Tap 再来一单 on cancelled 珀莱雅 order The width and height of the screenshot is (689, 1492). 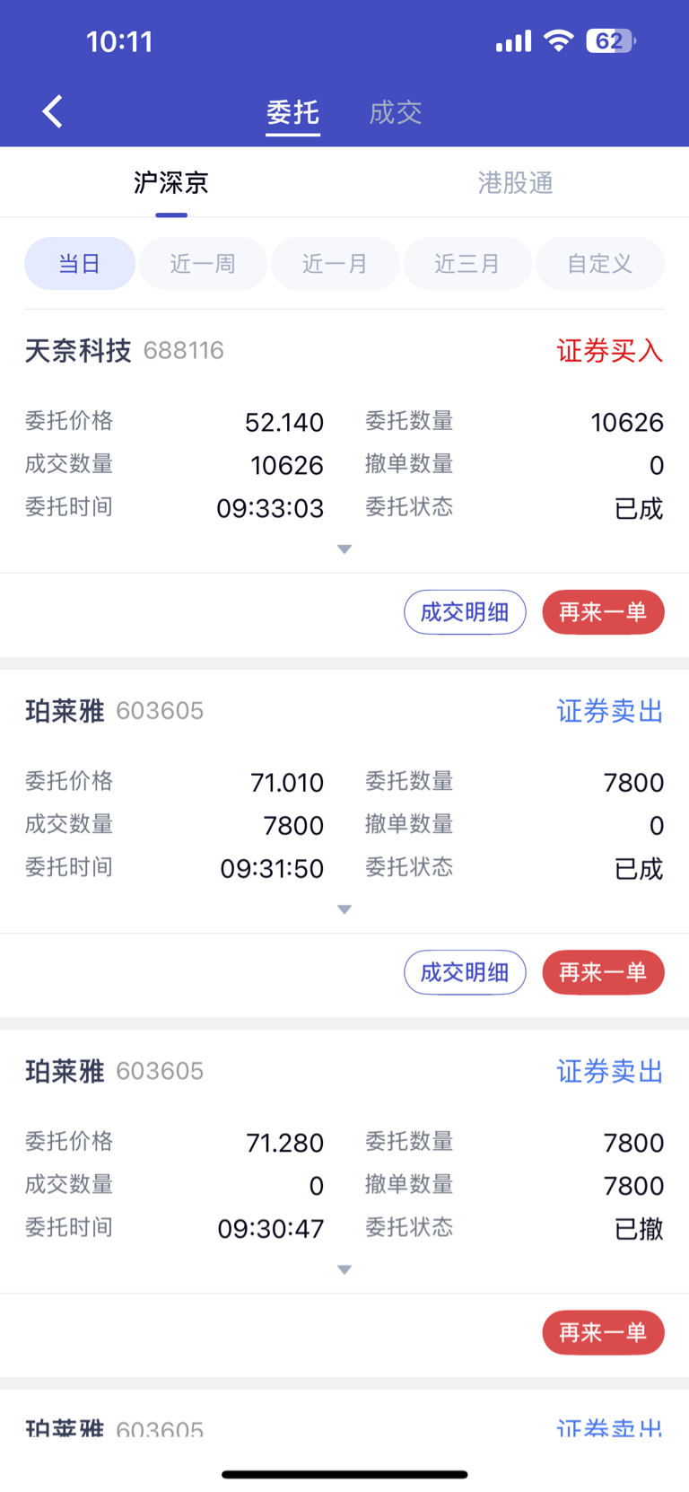pos(603,1332)
